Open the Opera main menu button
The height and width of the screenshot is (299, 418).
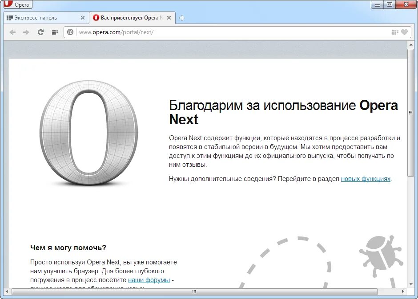pos(18,4)
